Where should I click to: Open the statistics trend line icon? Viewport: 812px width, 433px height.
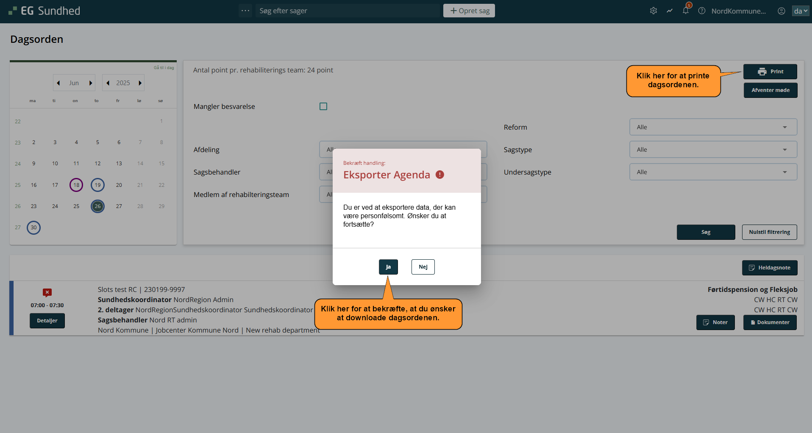(670, 11)
